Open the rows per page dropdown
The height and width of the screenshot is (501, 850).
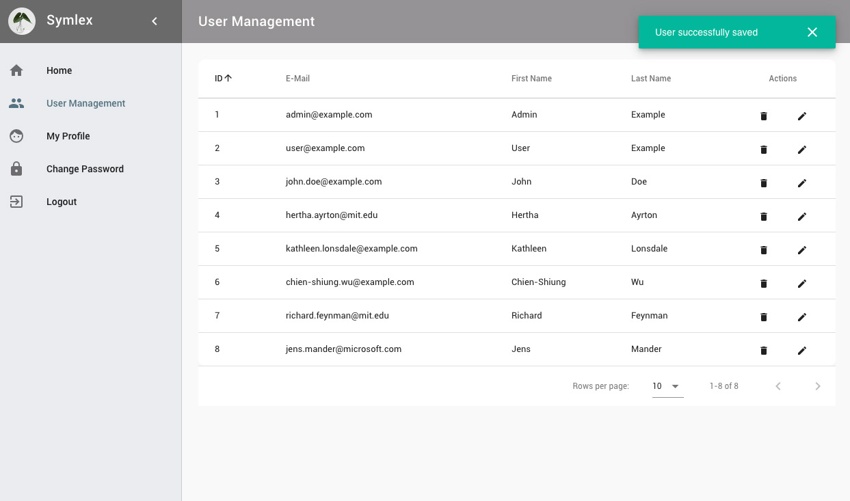tap(667, 386)
